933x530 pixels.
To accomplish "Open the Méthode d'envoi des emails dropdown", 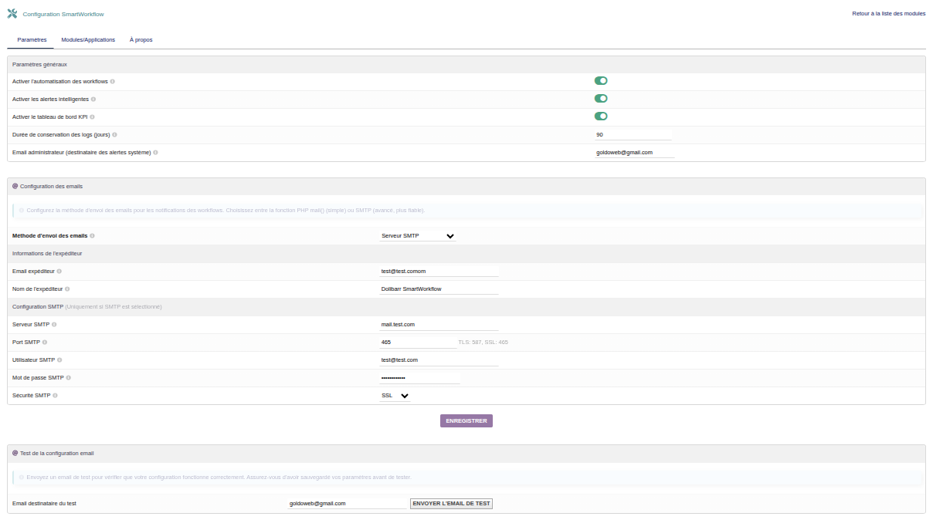I will [417, 236].
